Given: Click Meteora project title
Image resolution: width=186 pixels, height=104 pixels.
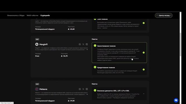Looking at the screenshot, I should [43, 89].
